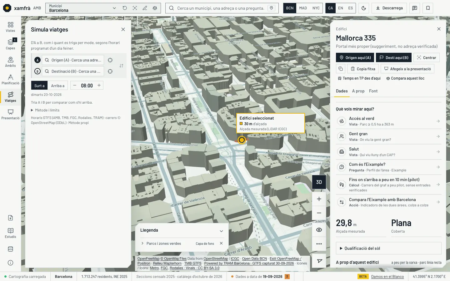Open the Planificació sidebar section
The width and height of the screenshot is (450, 281).
pyautogui.click(x=10, y=79)
